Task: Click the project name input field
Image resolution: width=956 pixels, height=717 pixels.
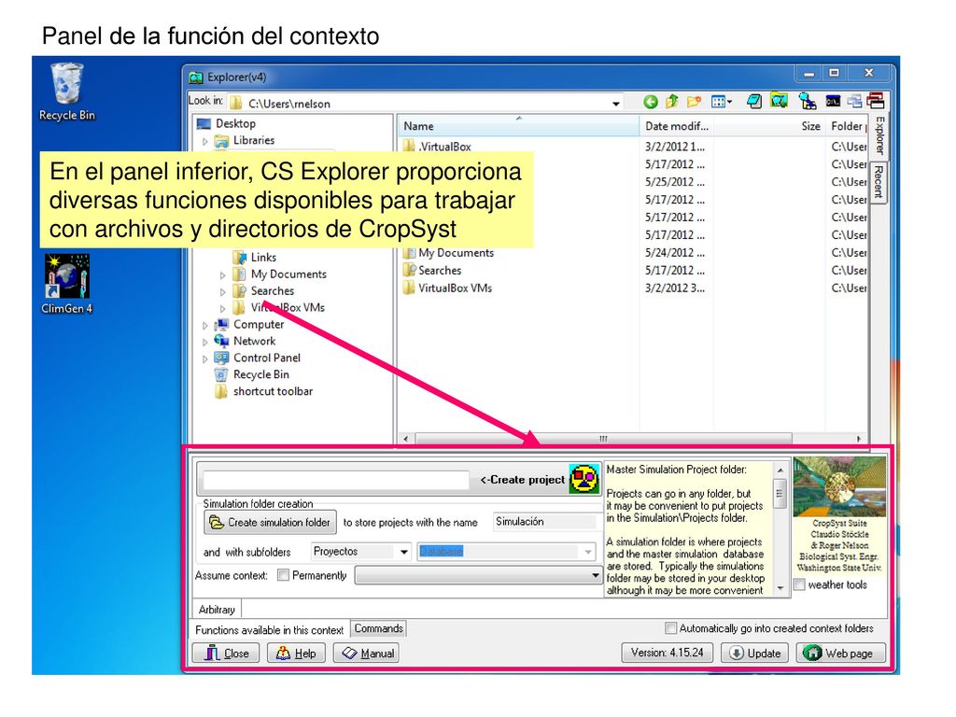Action: (336, 481)
